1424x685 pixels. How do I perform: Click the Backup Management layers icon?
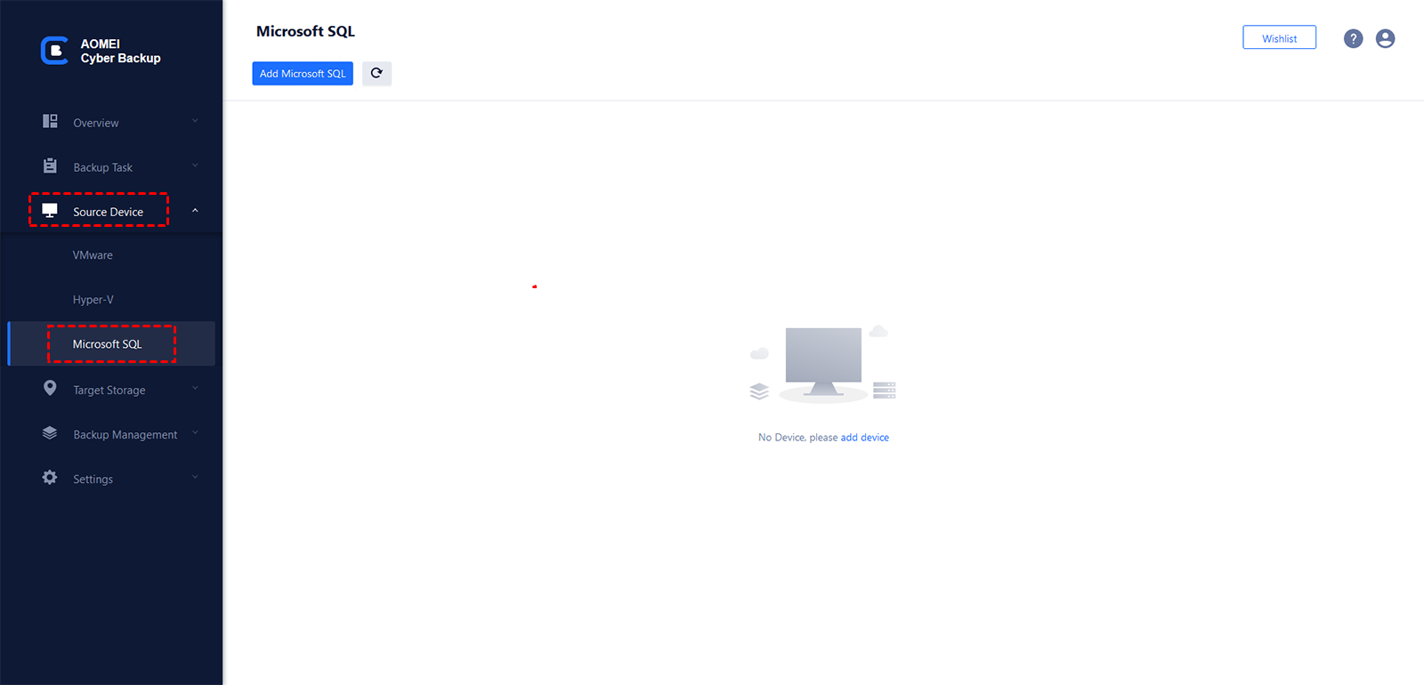tap(50, 433)
